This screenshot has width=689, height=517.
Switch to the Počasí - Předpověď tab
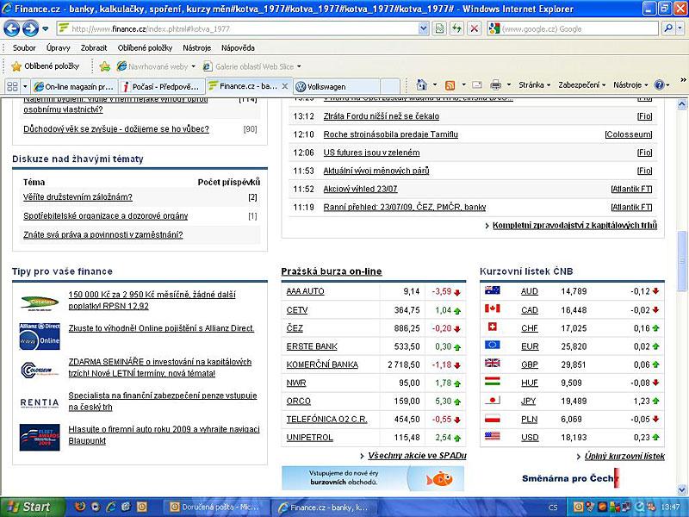[x=162, y=87]
